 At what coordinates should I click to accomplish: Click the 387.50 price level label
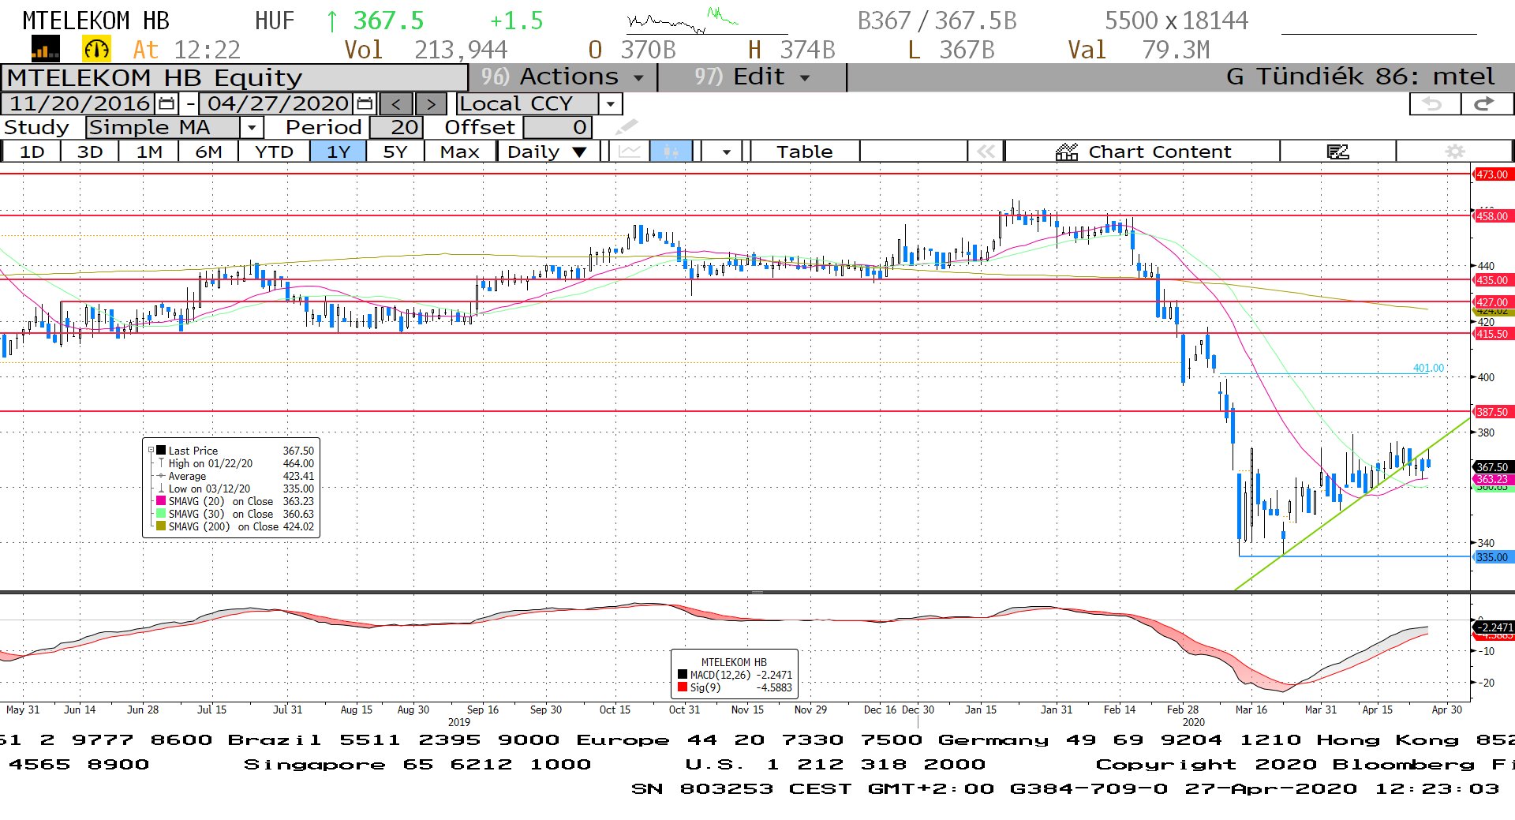[1492, 412]
